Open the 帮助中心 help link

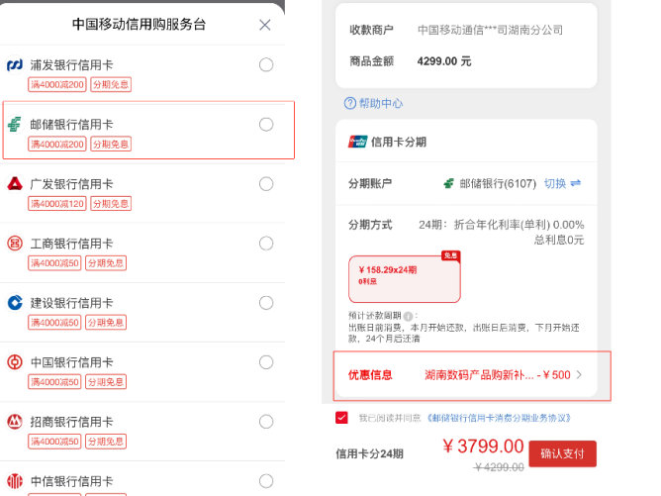373,103
